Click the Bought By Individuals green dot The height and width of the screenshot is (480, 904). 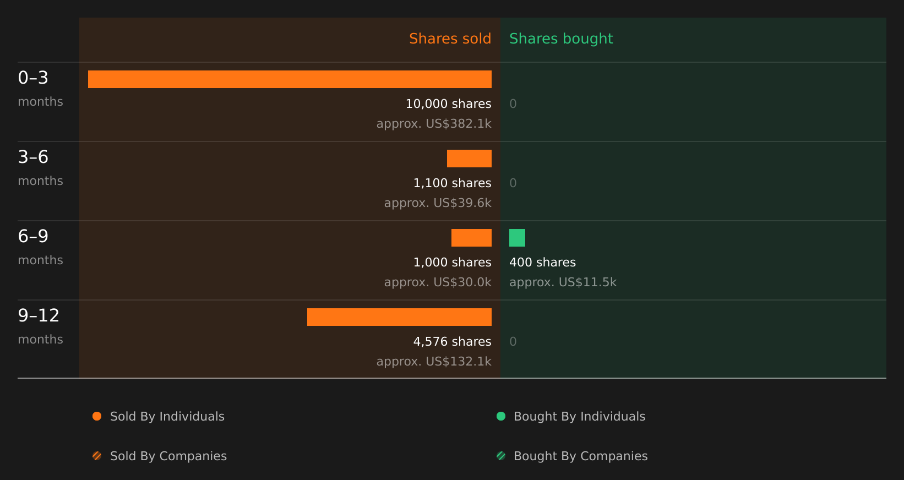(501, 416)
